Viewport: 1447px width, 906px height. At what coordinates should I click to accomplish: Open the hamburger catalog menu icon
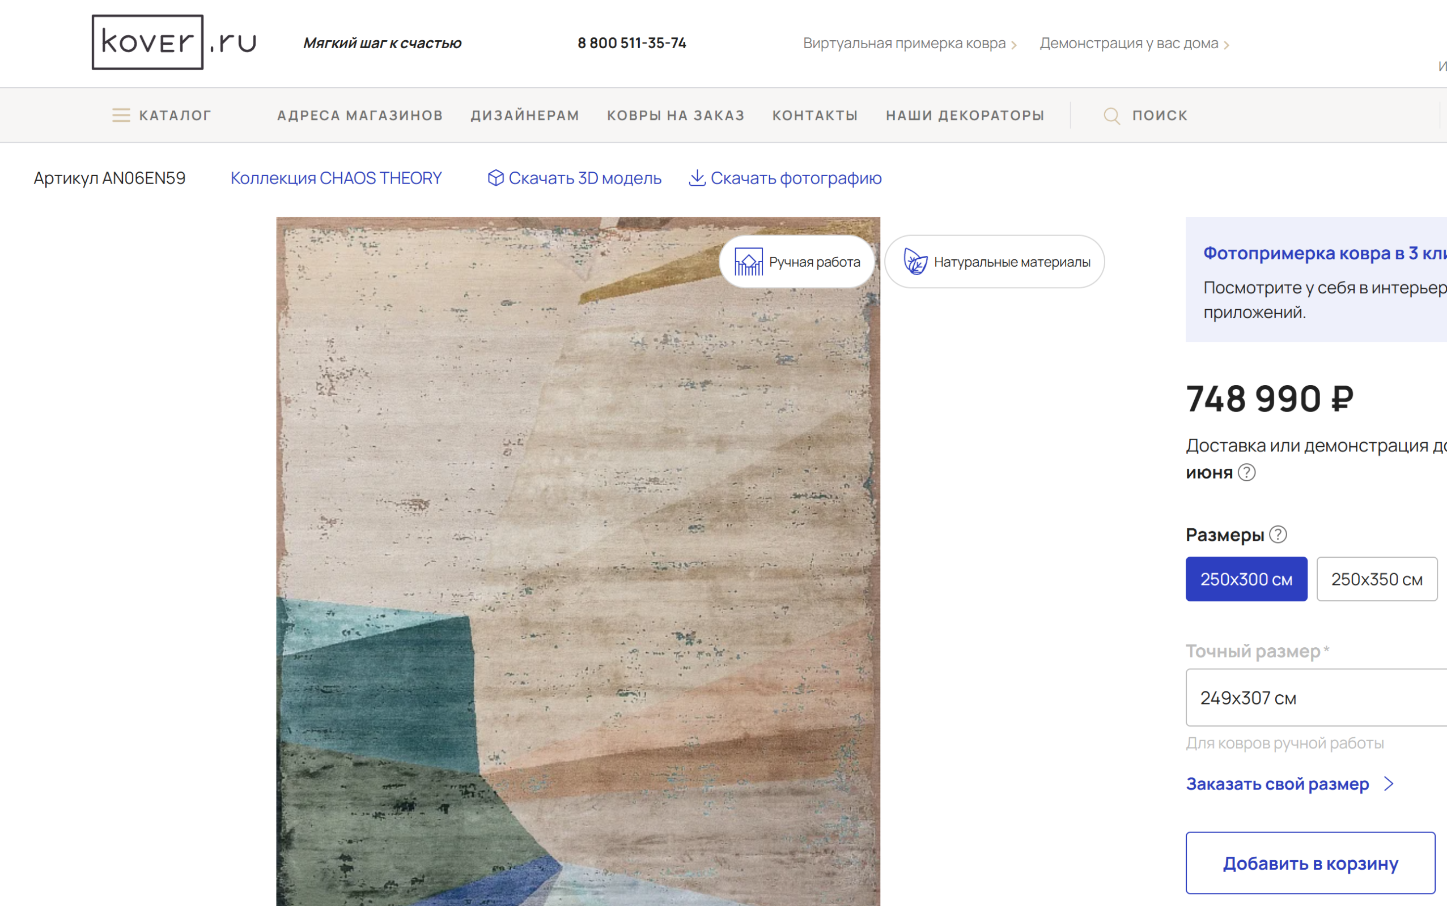121,115
